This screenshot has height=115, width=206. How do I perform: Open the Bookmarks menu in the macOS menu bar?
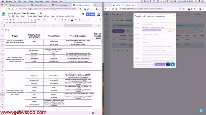(x=39, y=1)
